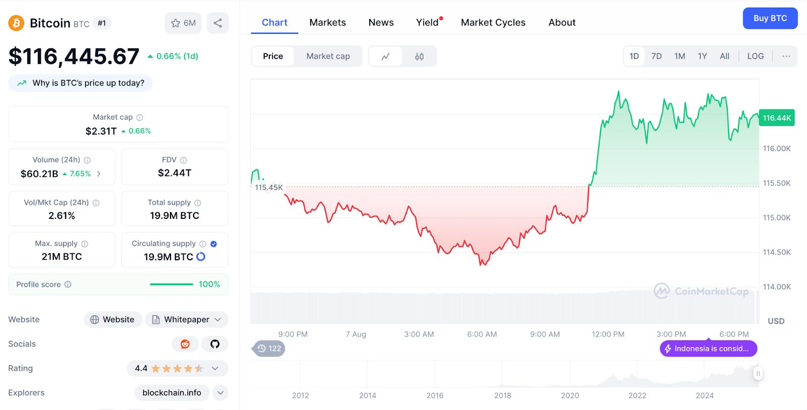Open blockchain.info explorer link
Image resolution: width=807 pixels, height=410 pixels.
coord(171,393)
